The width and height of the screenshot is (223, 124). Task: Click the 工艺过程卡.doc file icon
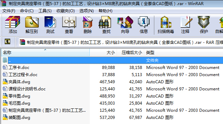point(5,74)
